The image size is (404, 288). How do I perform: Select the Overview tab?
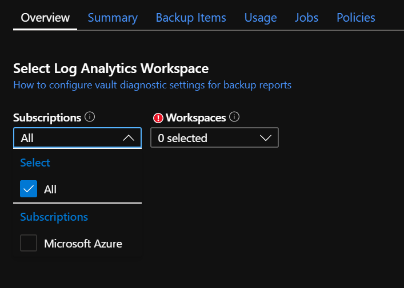[x=45, y=18]
